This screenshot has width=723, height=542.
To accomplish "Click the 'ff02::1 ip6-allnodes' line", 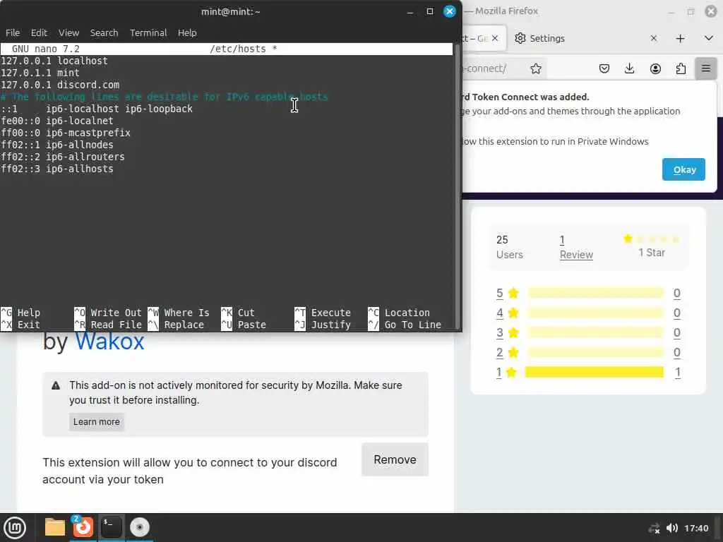I will click(x=57, y=145).
